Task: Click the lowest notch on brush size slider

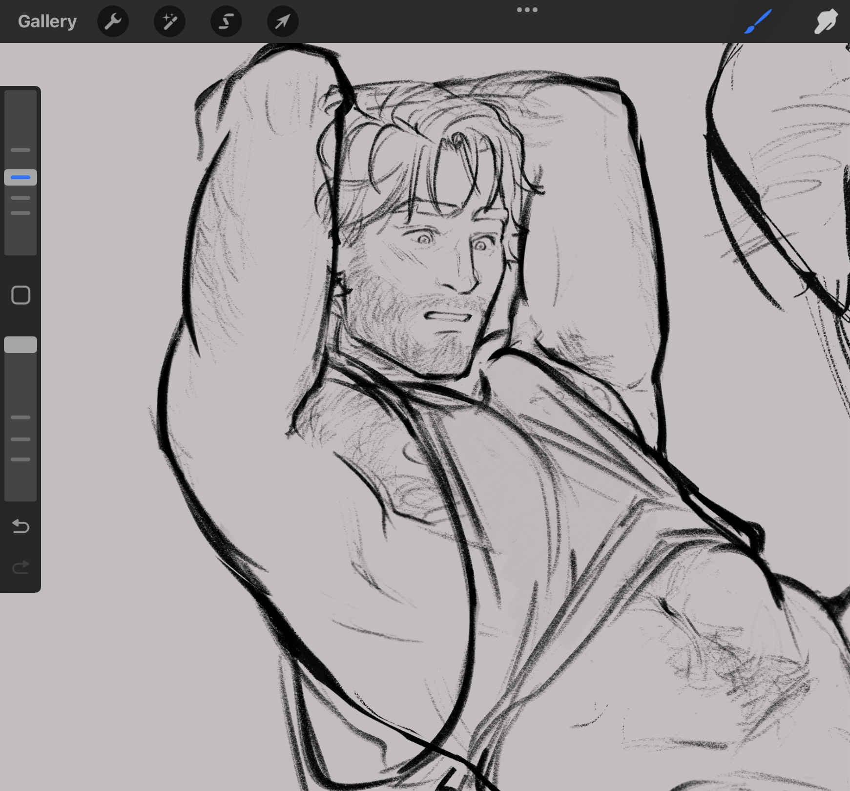Action: click(x=21, y=213)
